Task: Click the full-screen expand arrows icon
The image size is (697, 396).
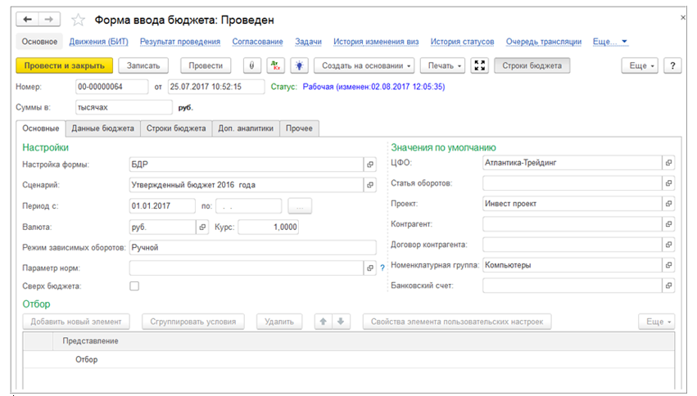Action: click(481, 65)
